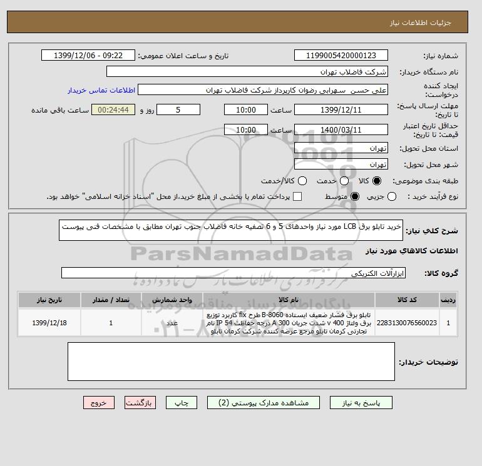Click the چاپ print button
Screen dimensions: 482x466
[x=182, y=403]
